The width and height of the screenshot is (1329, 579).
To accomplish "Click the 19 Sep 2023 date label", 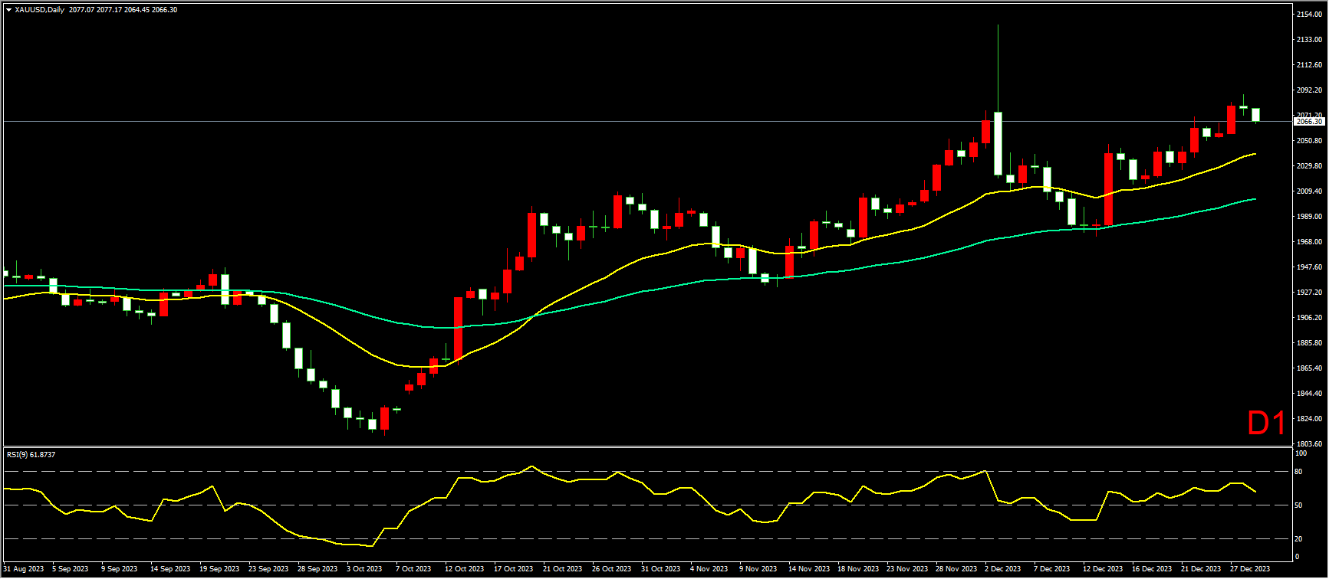I will [219, 569].
